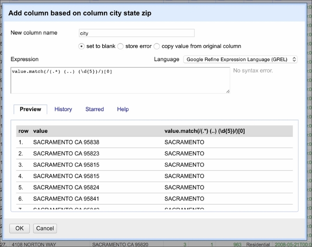This screenshot has width=312, height=247.
Task: Focus the New column name field
Action: (x=137, y=33)
